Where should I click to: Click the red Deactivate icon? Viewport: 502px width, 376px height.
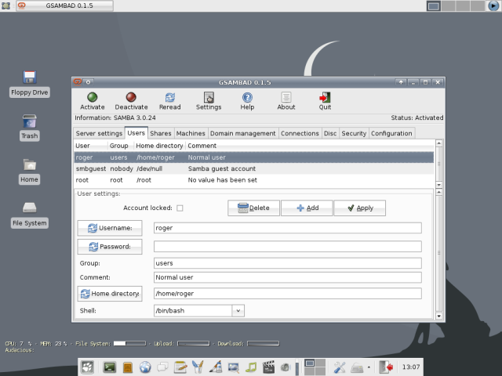tap(131, 97)
